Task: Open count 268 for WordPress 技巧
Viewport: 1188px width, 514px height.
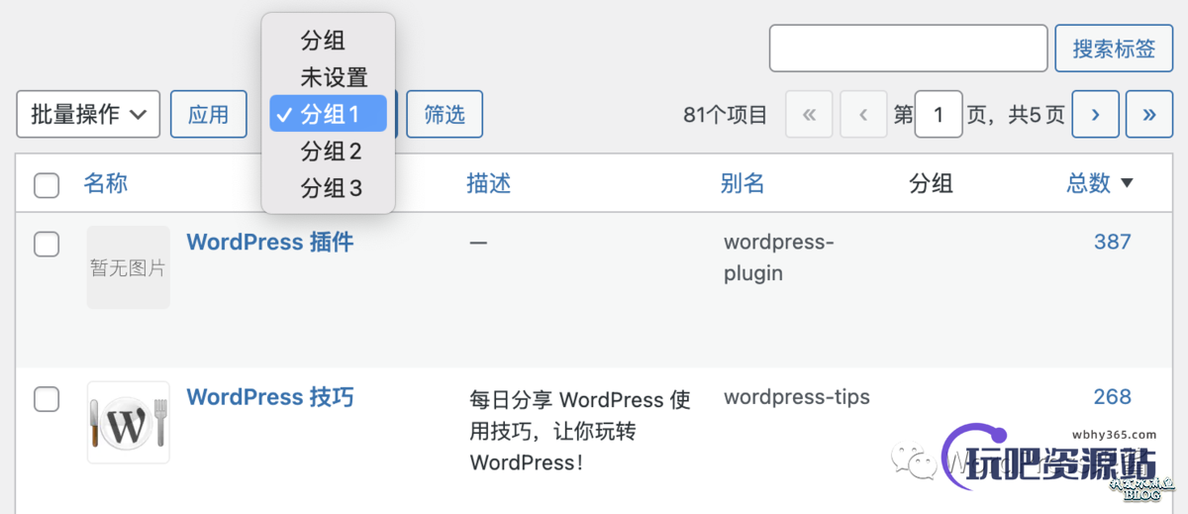Action: coord(1112,397)
